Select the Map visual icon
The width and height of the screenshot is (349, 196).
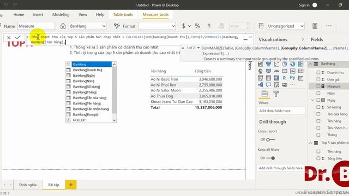coord(261,71)
